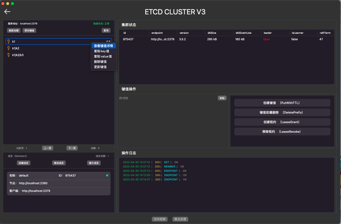The height and width of the screenshot is (224, 341).
Task: Click the 13:27:12 ENDPOINT log entry
Action: [154, 171]
